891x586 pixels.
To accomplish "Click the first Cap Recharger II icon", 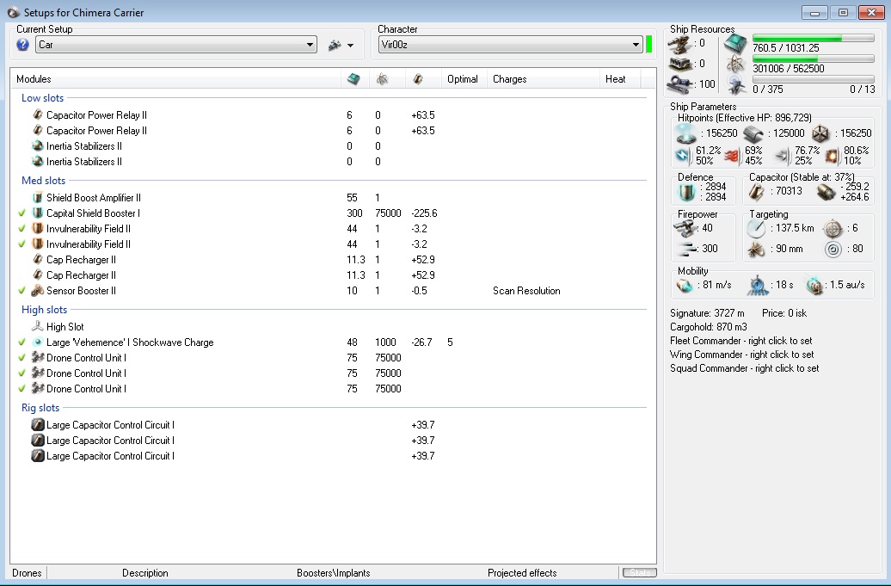I will click(38, 260).
